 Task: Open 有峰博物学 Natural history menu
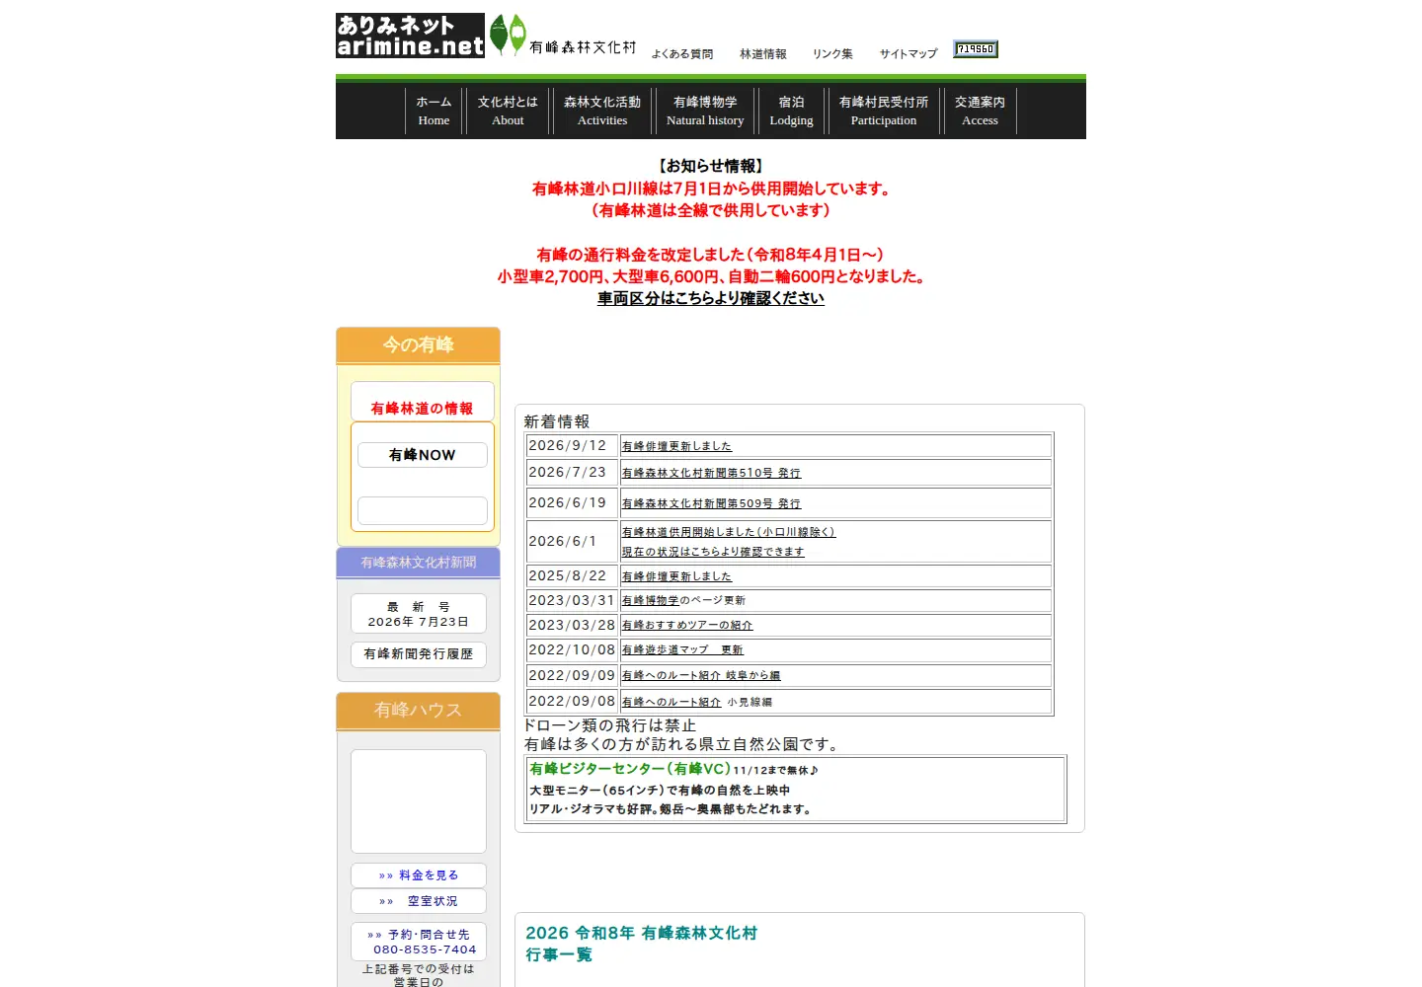[705, 111]
